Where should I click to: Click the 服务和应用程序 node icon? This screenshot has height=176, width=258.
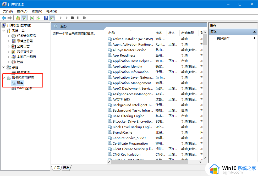tap(9, 78)
